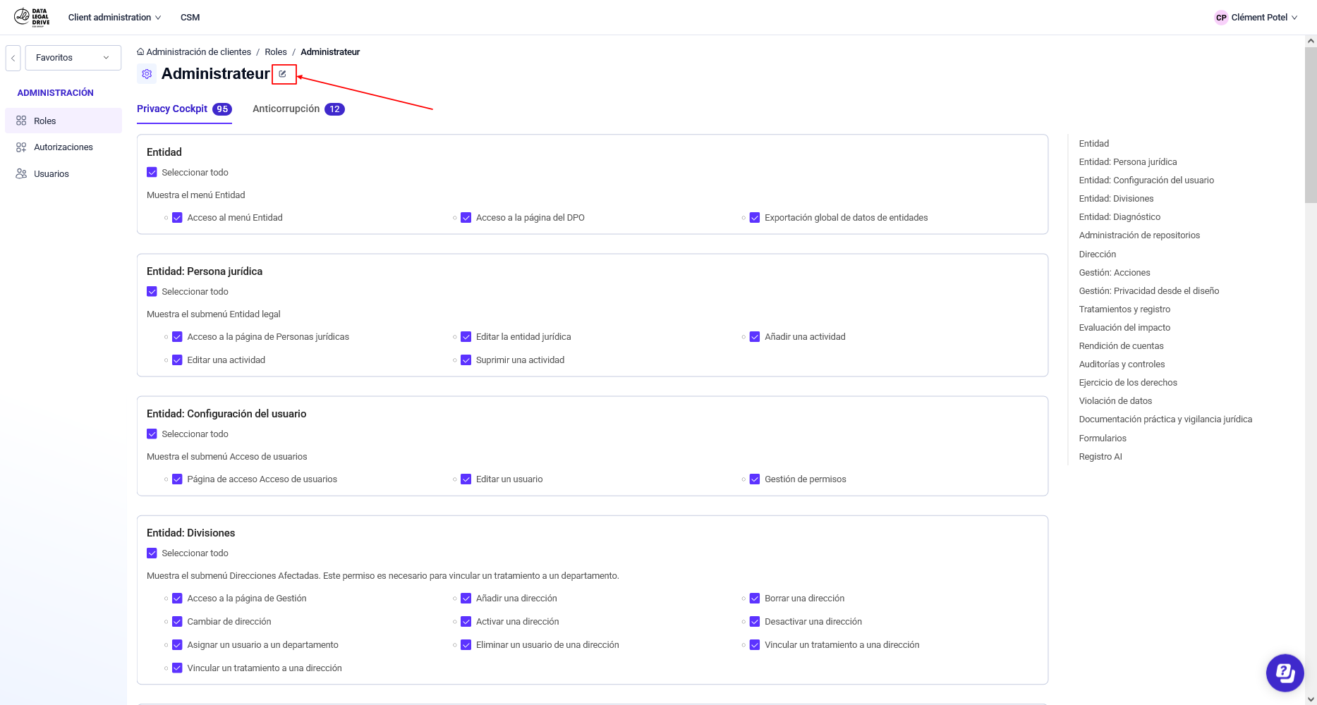
Task: Uncheck Editar la entidad jurídica
Action: coord(466,337)
